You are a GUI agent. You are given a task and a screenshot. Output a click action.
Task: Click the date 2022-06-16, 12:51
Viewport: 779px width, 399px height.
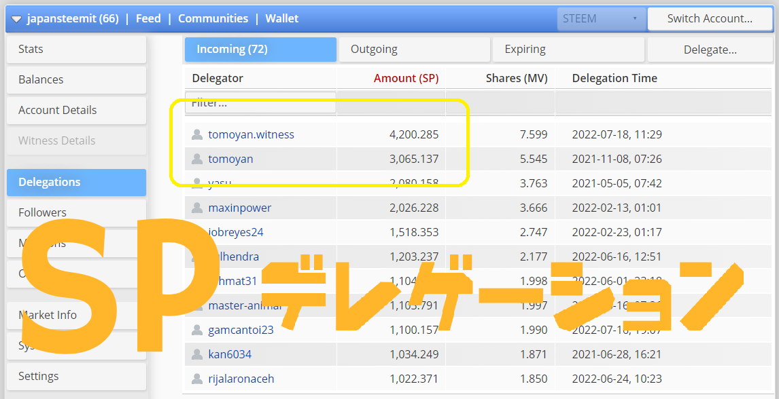pos(617,256)
